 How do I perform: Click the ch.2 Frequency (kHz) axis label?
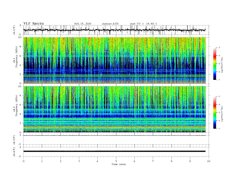coord(15,106)
